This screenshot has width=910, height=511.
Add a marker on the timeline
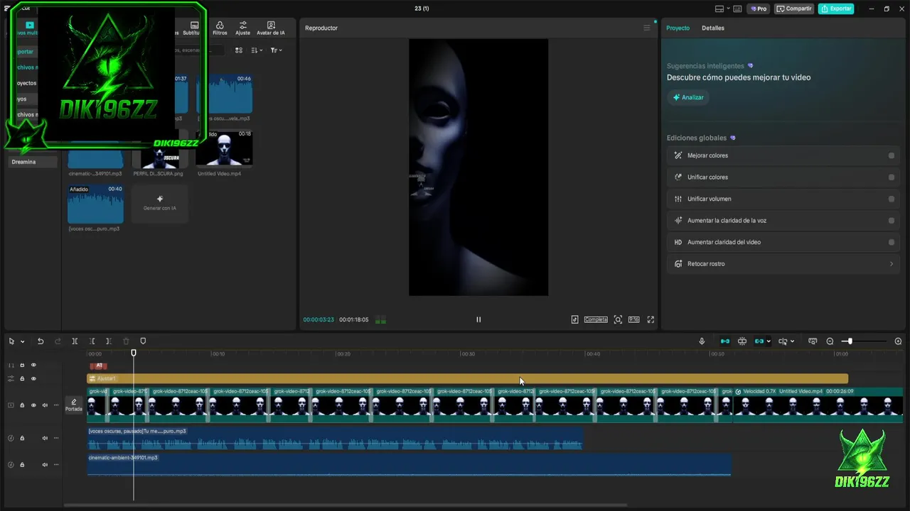[143, 341]
